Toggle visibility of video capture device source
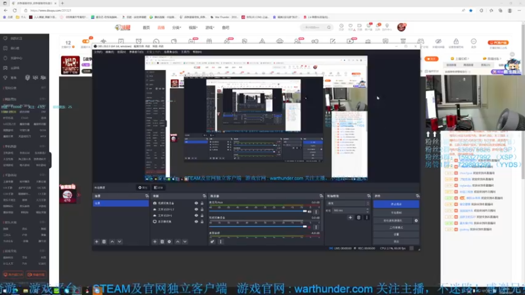Image resolution: width=525 pixels, height=295 pixels. click(196, 203)
